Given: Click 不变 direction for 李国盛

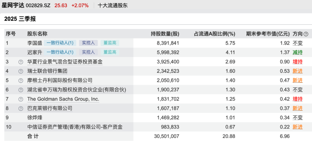Looking at the screenshot, I should pyautogui.click(x=298, y=43).
